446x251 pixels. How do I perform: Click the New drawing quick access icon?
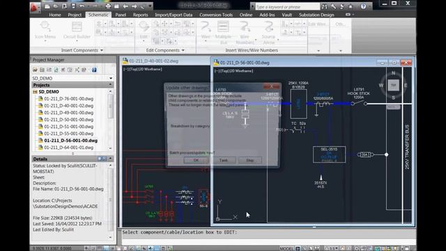(47, 6)
